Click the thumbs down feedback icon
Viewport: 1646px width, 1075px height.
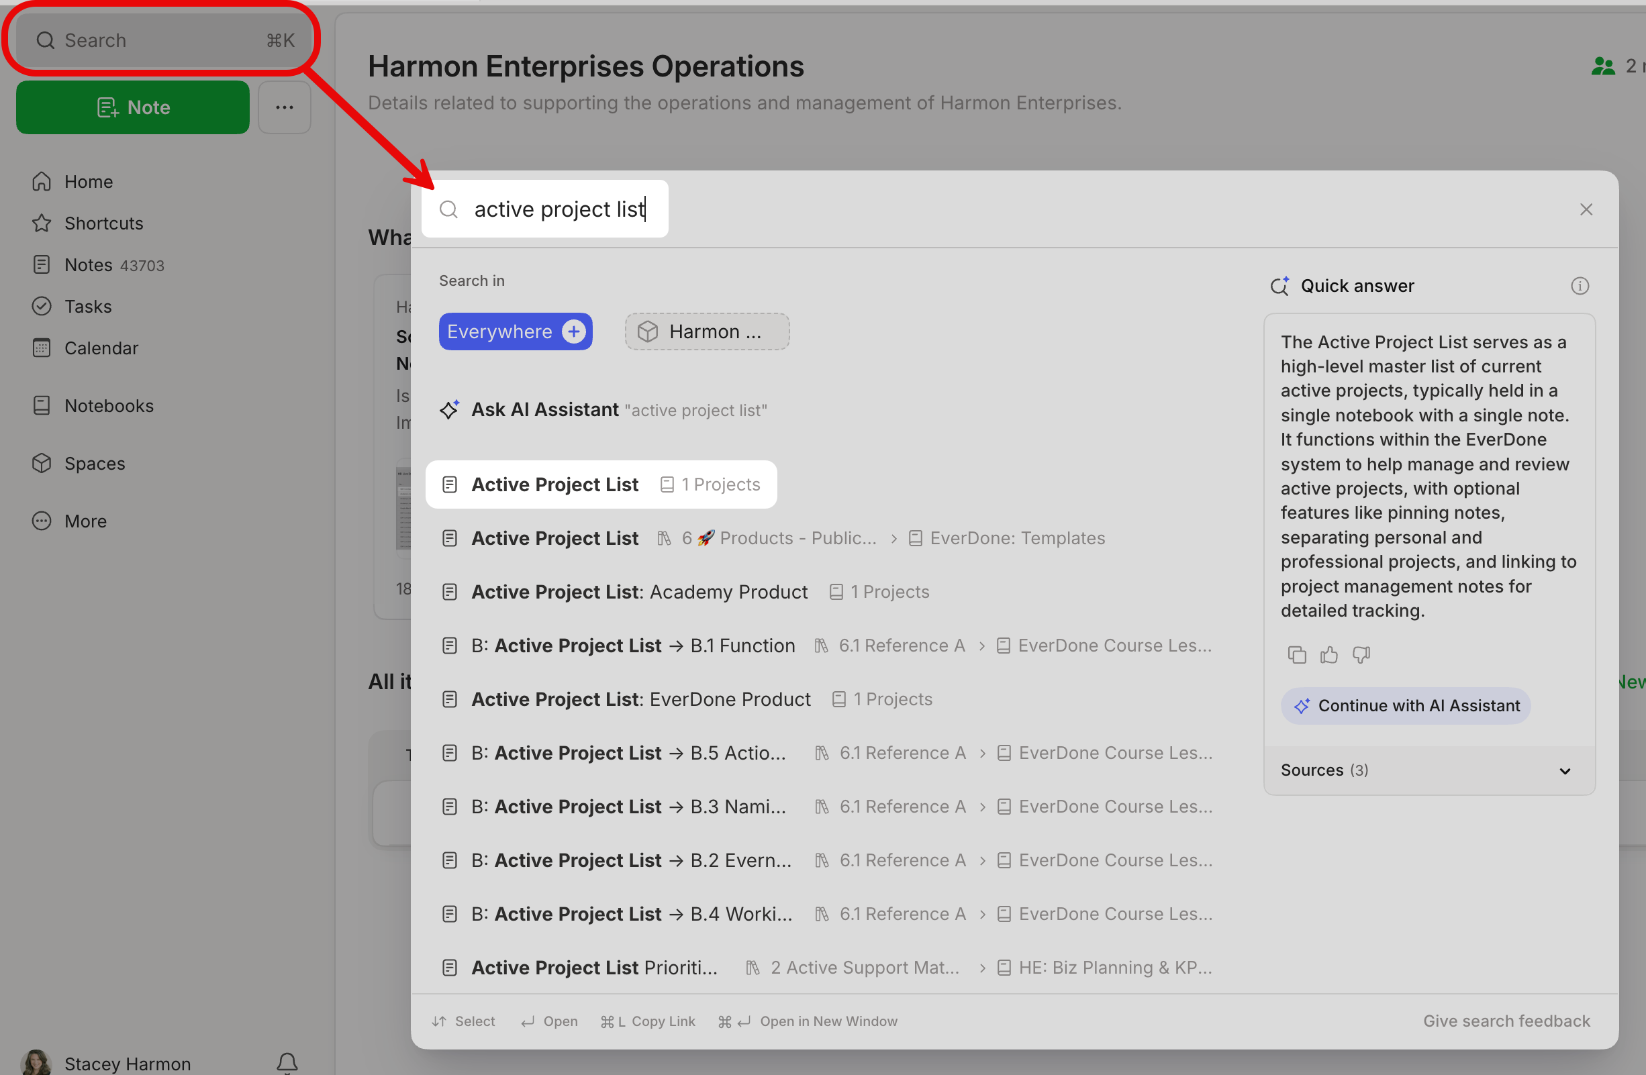1361,654
